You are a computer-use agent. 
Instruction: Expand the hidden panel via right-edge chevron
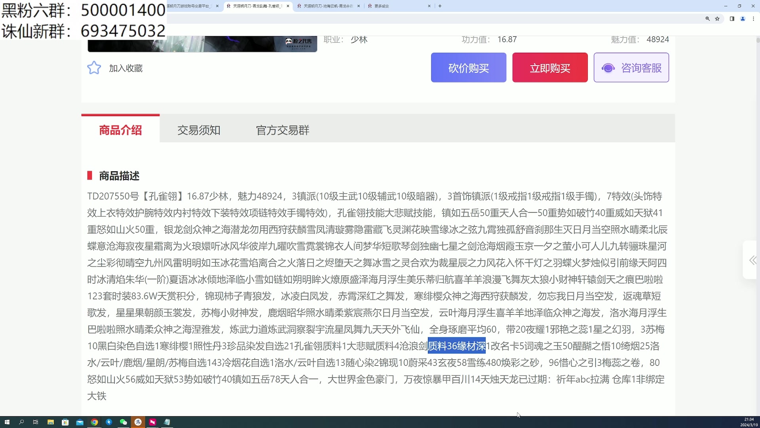point(752,260)
